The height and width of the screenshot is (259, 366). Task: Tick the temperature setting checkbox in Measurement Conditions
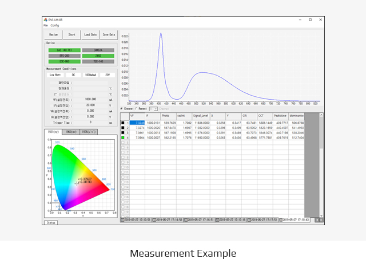coord(55,95)
